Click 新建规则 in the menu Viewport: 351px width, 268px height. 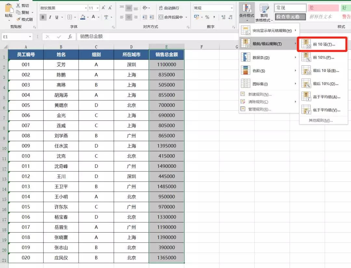coord(260,94)
